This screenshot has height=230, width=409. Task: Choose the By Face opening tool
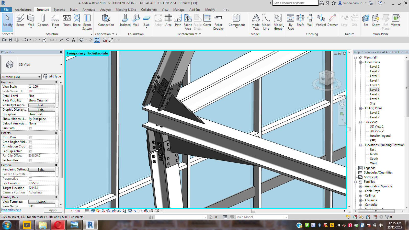click(291, 22)
